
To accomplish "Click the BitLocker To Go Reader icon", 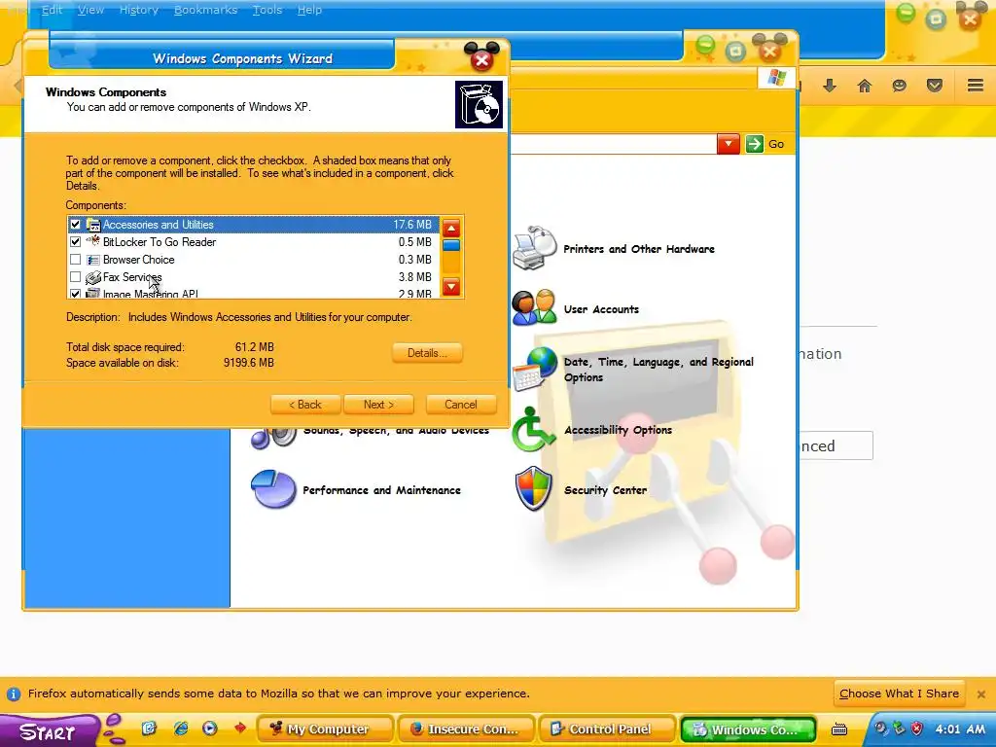I will [x=93, y=242].
